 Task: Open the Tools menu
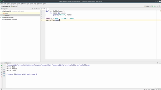pyautogui.click(x=31, y=4)
